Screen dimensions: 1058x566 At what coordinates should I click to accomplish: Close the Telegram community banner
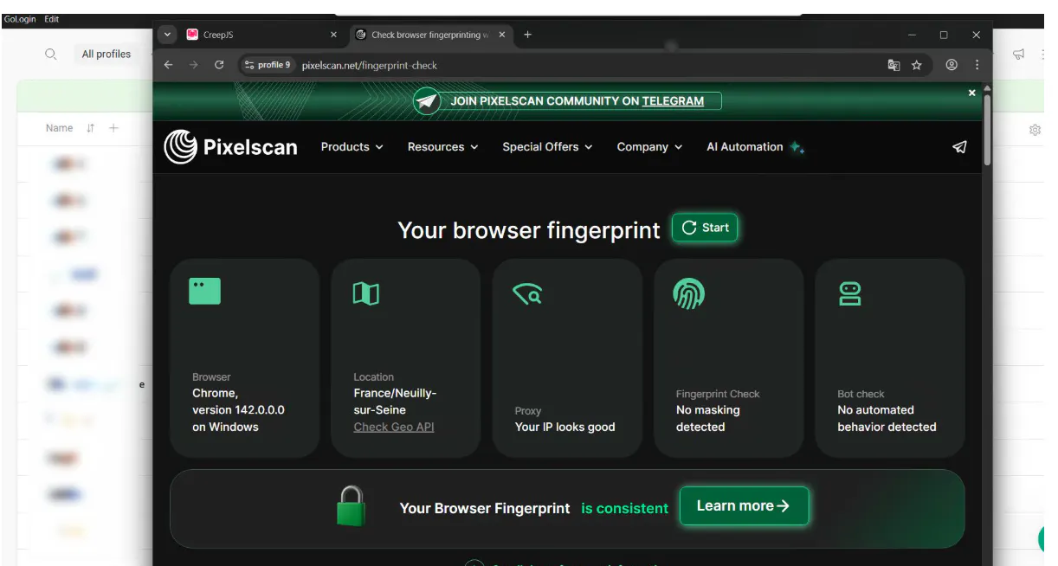pyautogui.click(x=971, y=93)
